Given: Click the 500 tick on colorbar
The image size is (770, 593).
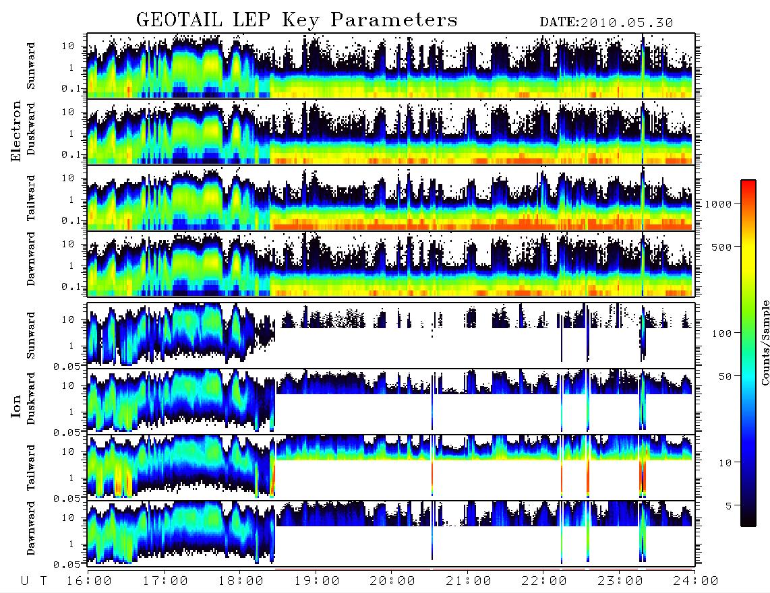Looking at the screenshot, I should point(721,247).
